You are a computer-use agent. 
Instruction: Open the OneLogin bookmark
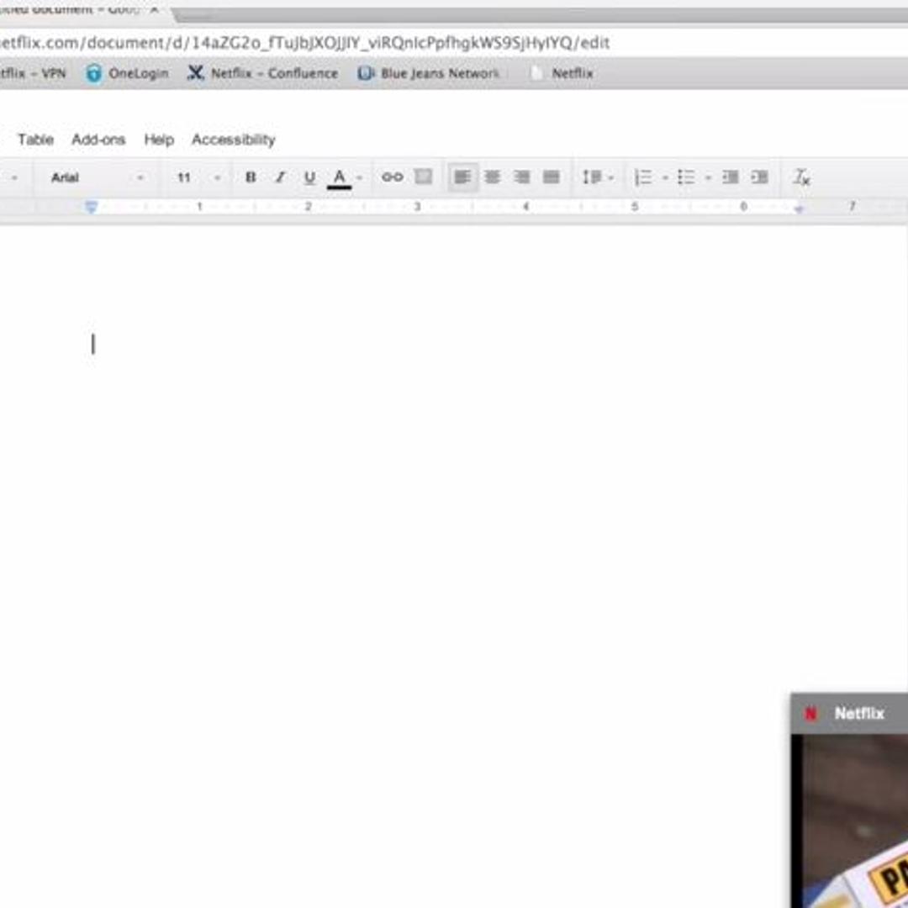128,73
